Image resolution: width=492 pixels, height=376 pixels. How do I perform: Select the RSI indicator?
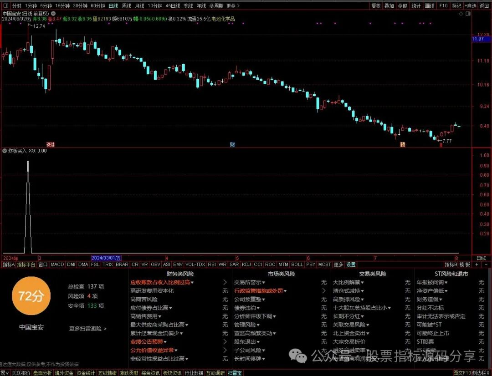coord(212,264)
